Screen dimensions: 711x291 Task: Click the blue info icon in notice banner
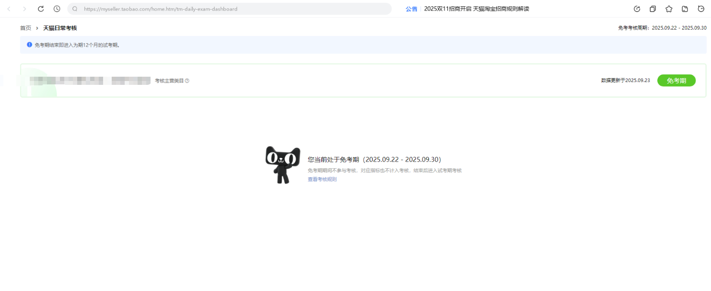click(x=29, y=45)
